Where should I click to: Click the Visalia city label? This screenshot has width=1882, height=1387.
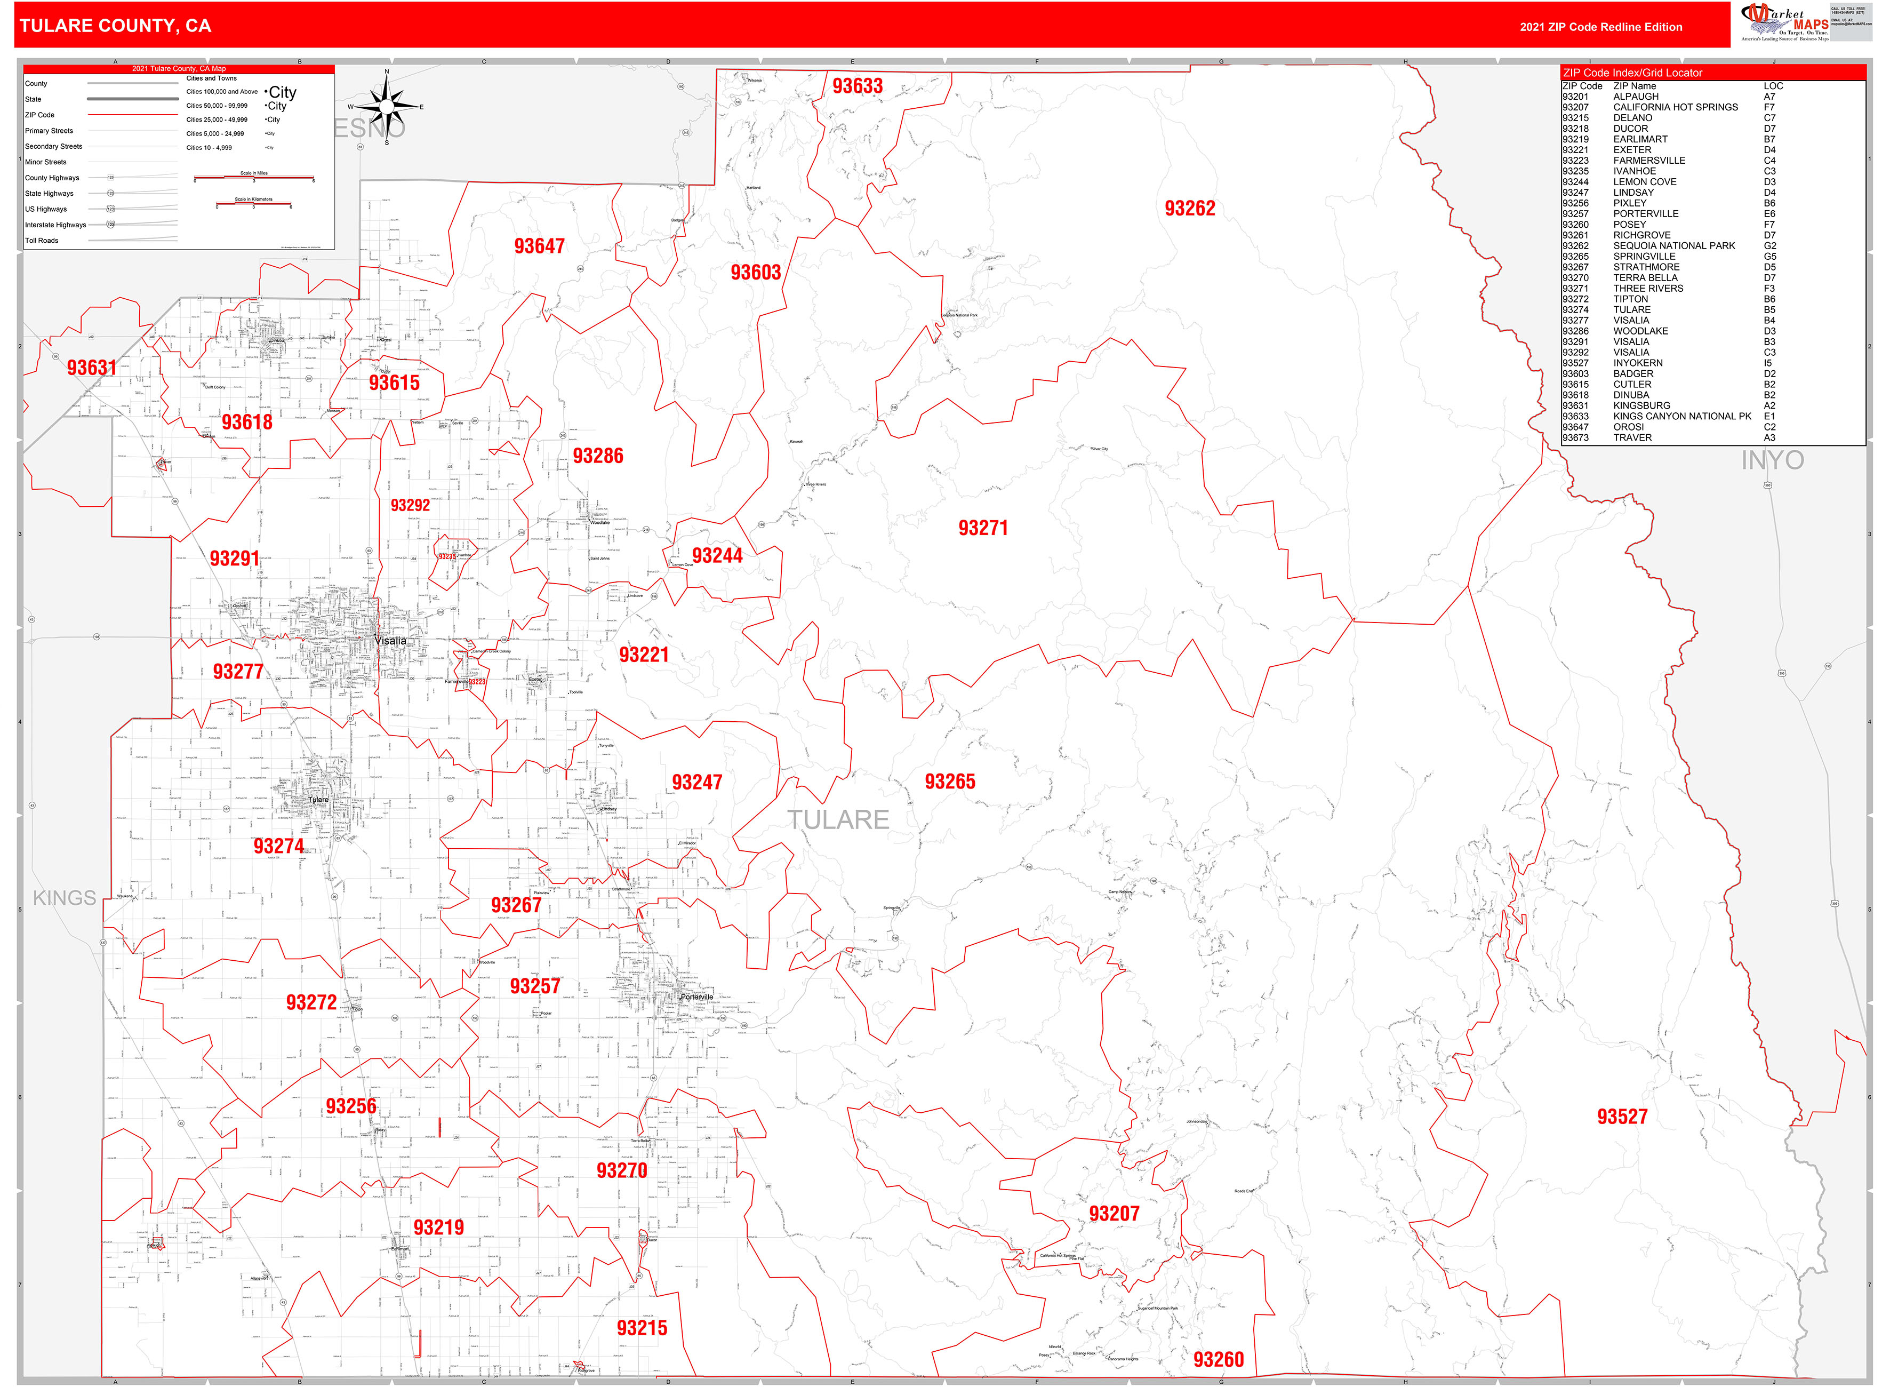[389, 641]
